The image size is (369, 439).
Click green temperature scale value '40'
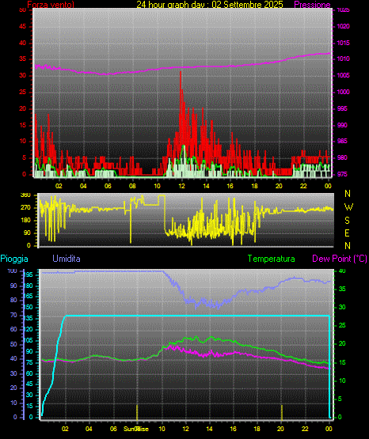pyautogui.click(x=342, y=271)
